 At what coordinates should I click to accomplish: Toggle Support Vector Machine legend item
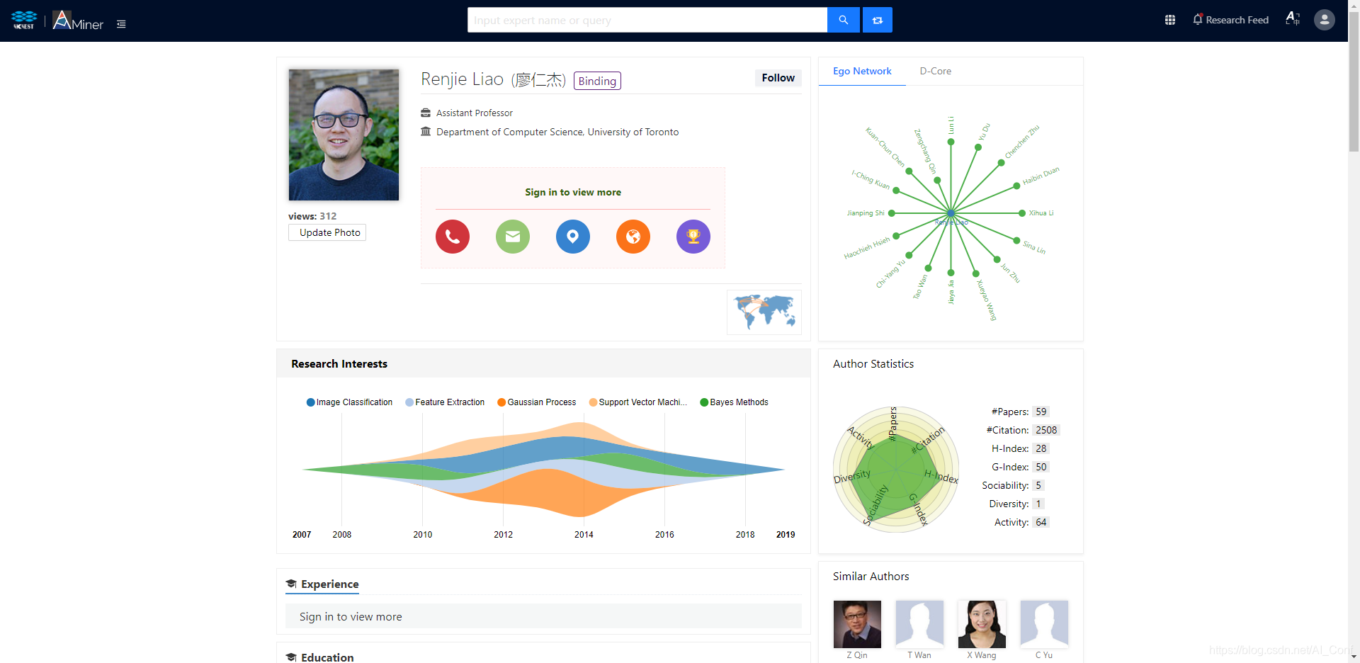coord(638,402)
